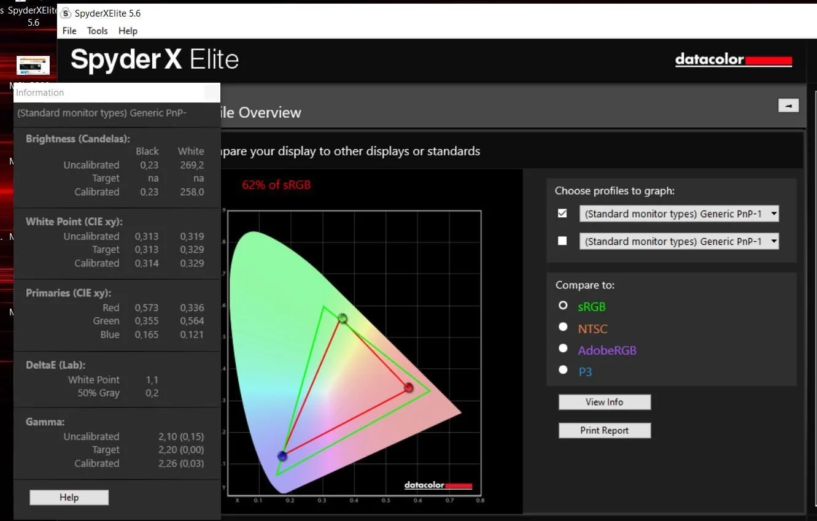The image size is (817, 521).
Task: Select the NTSC compare radio button
Action: point(563,327)
